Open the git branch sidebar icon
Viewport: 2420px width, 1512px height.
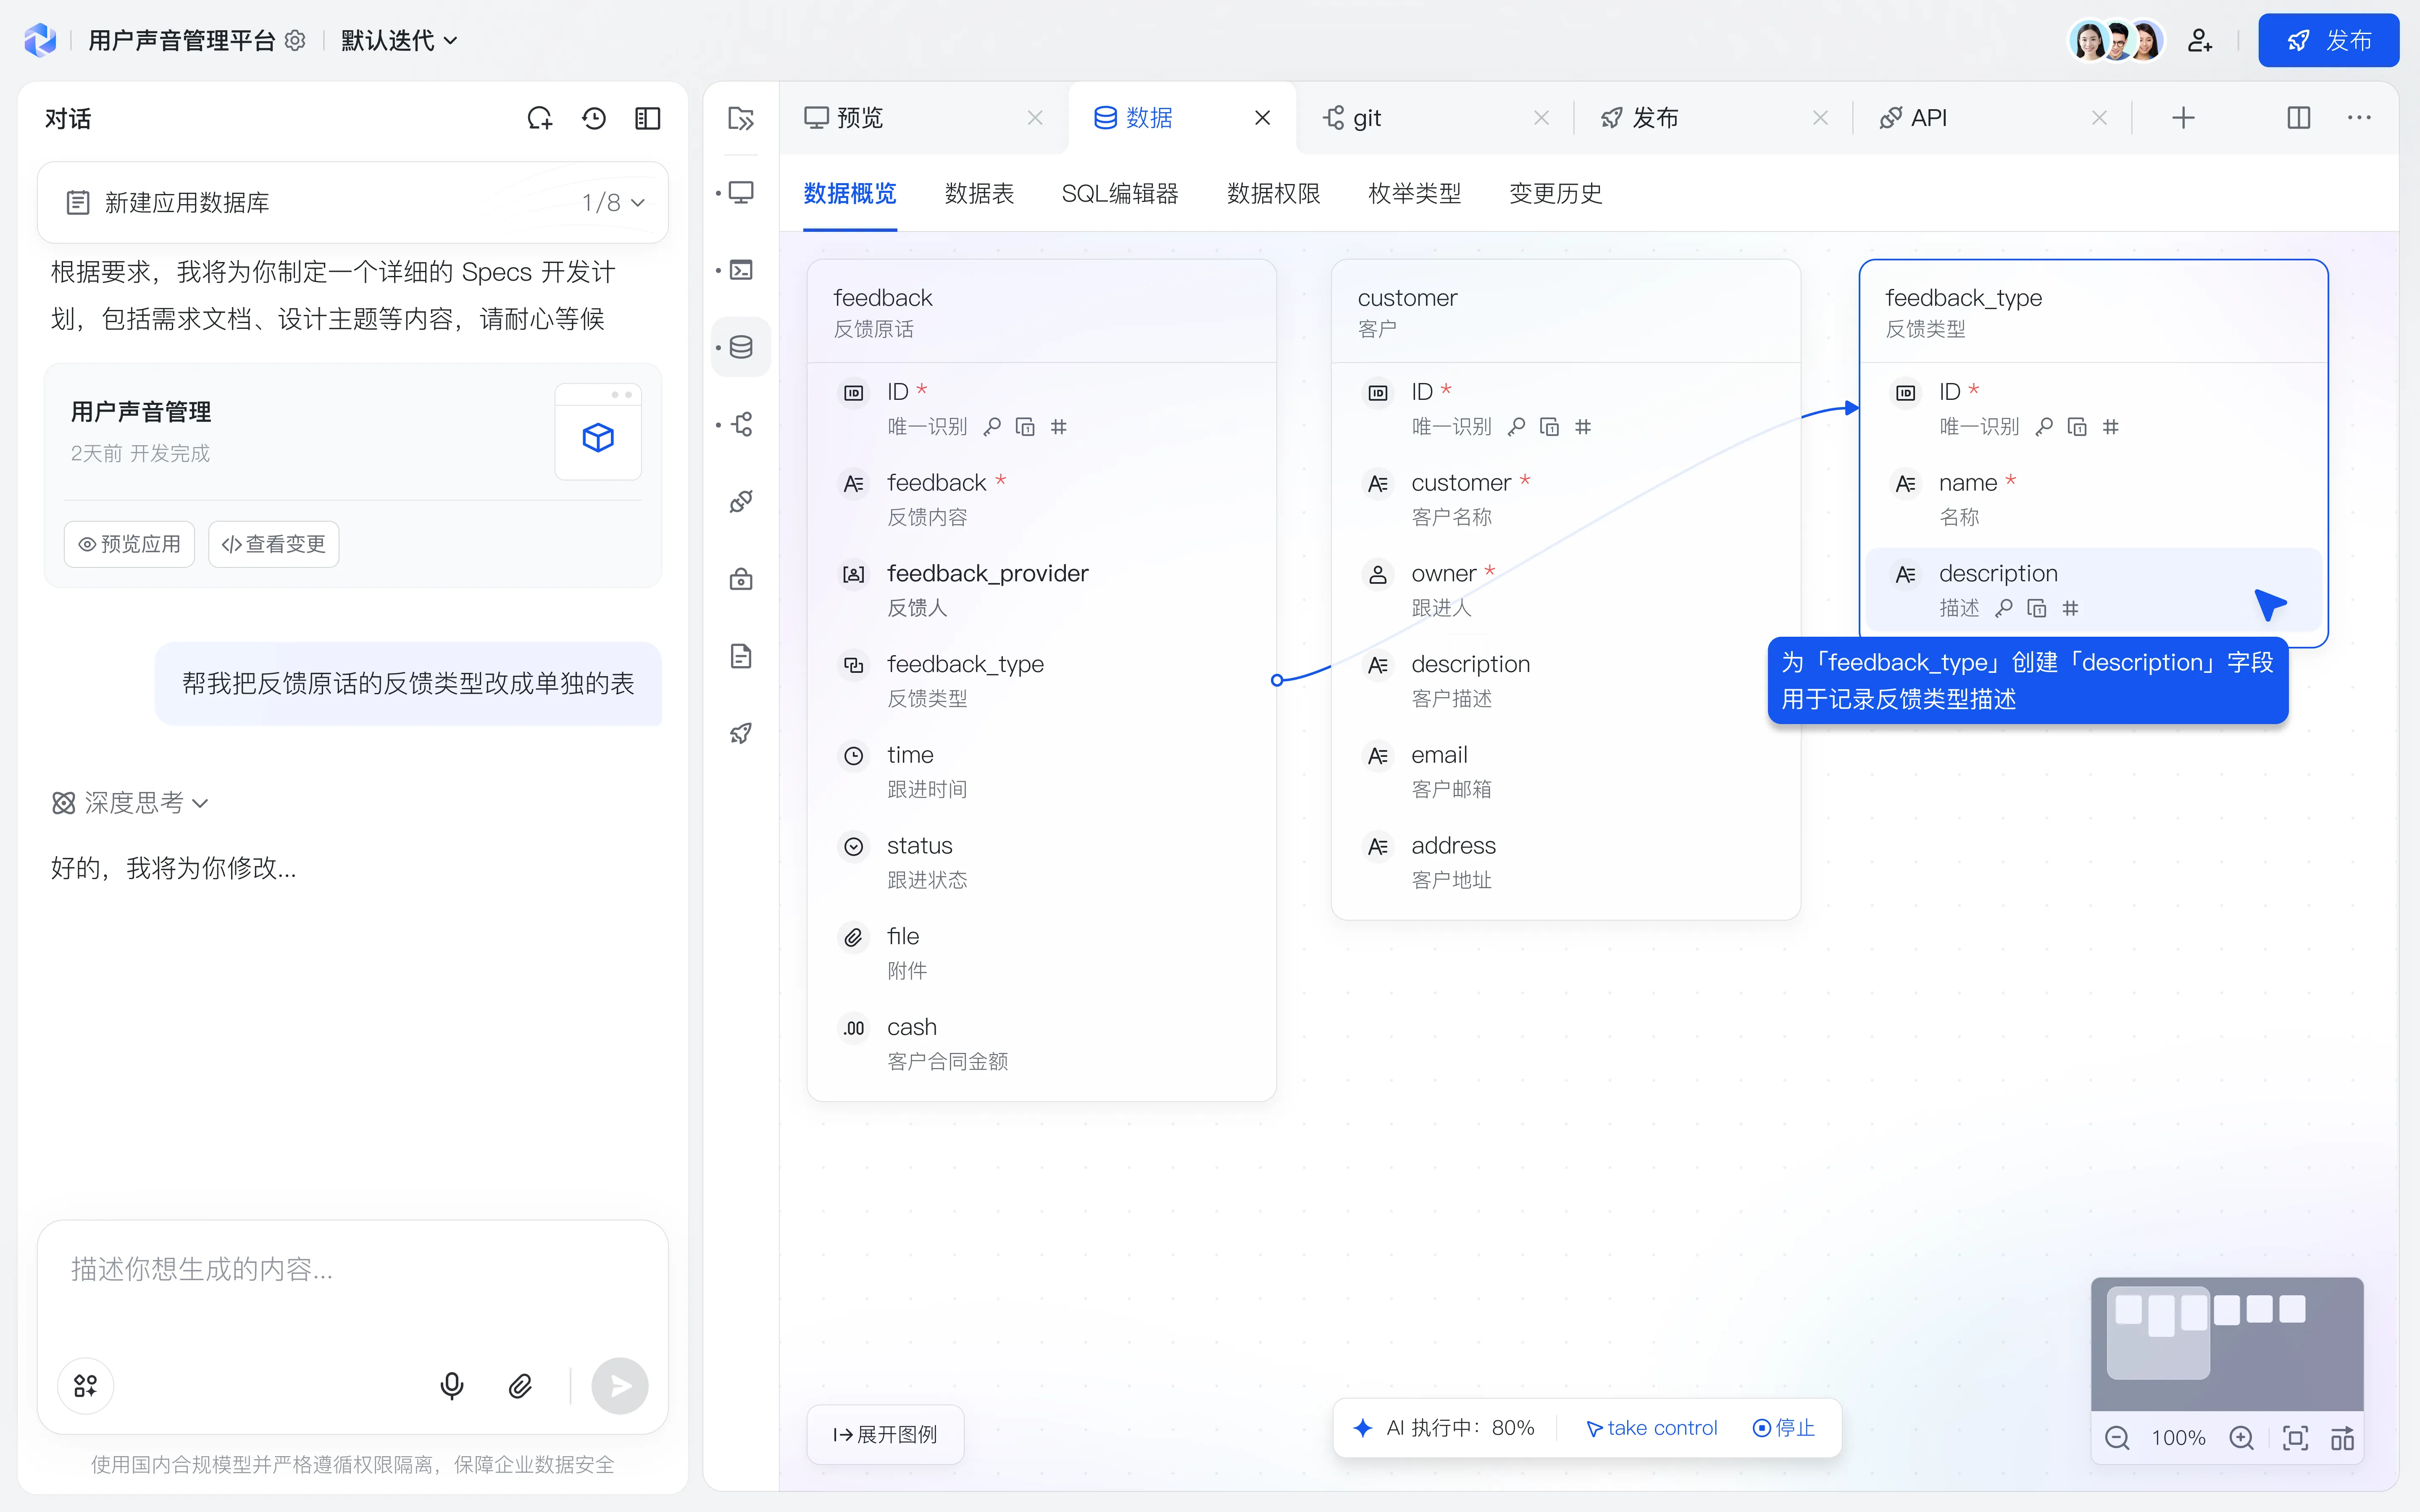tap(741, 424)
